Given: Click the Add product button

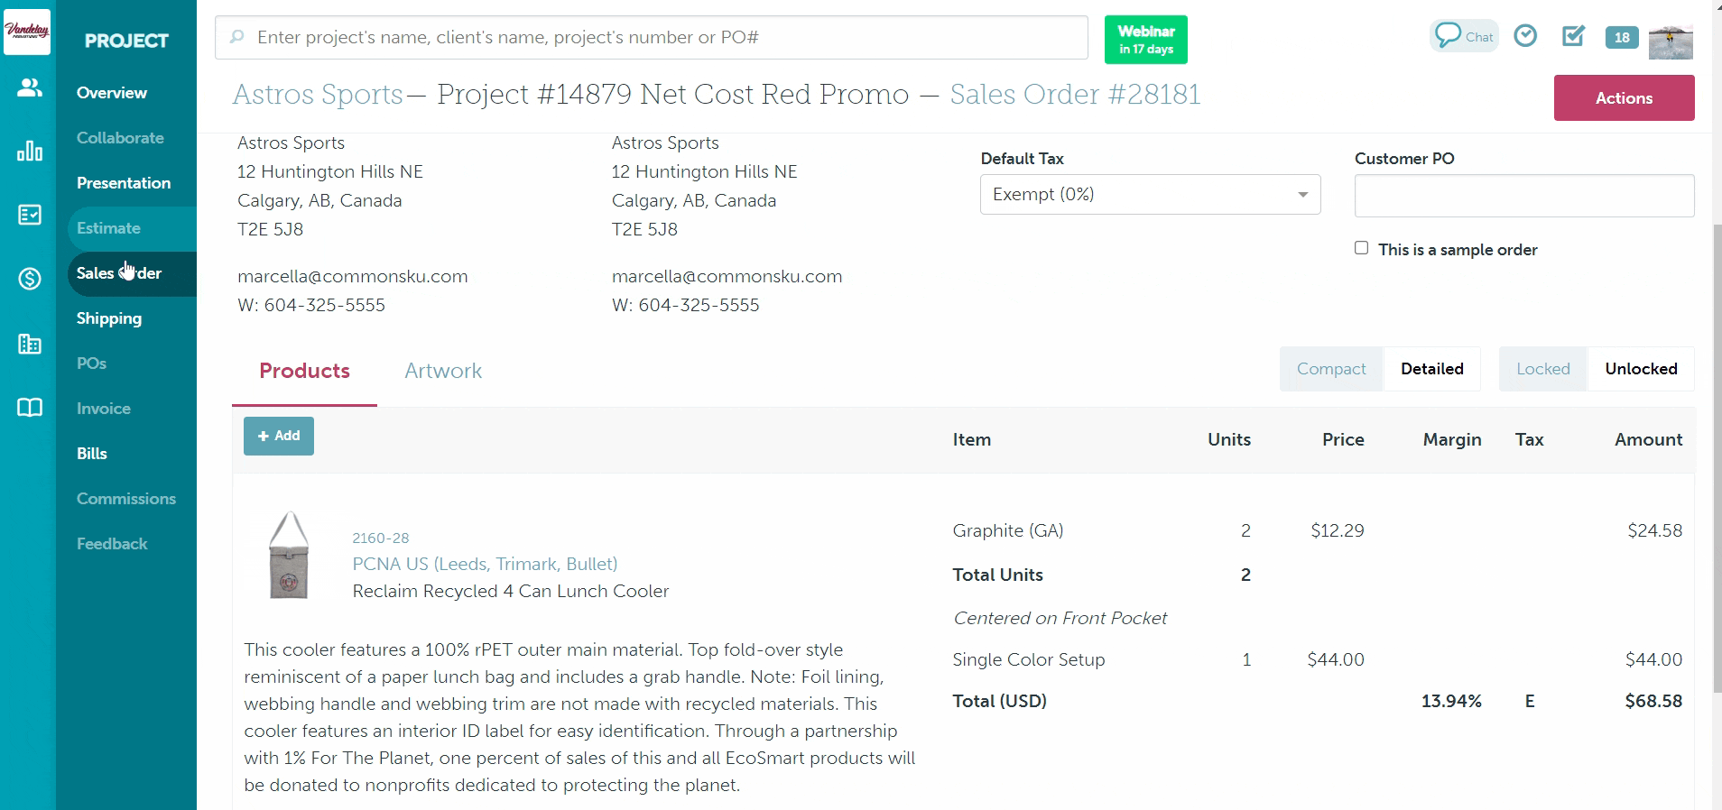Looking at the screenshot, I should tap(279, 436).
